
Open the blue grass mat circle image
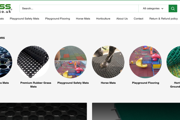point(6,62)
